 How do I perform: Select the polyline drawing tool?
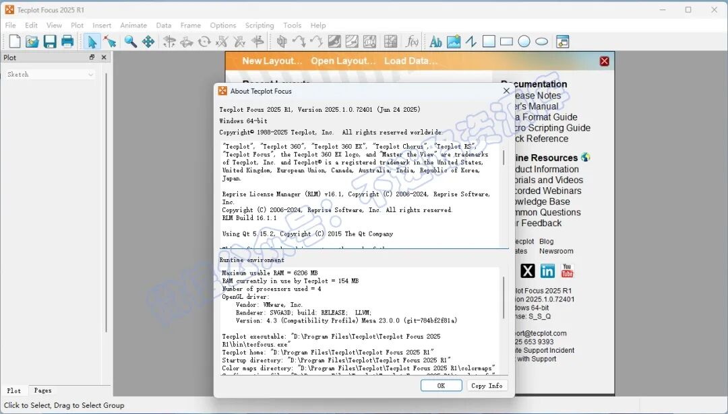[x=471, y=42]
